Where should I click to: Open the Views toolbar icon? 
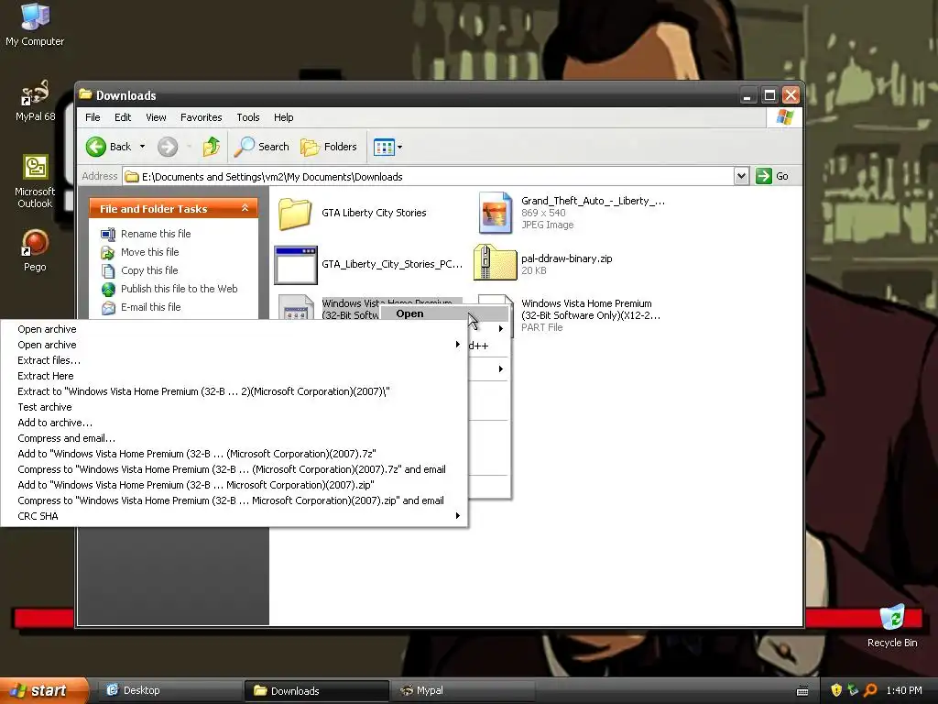click(x=384, y=147)
